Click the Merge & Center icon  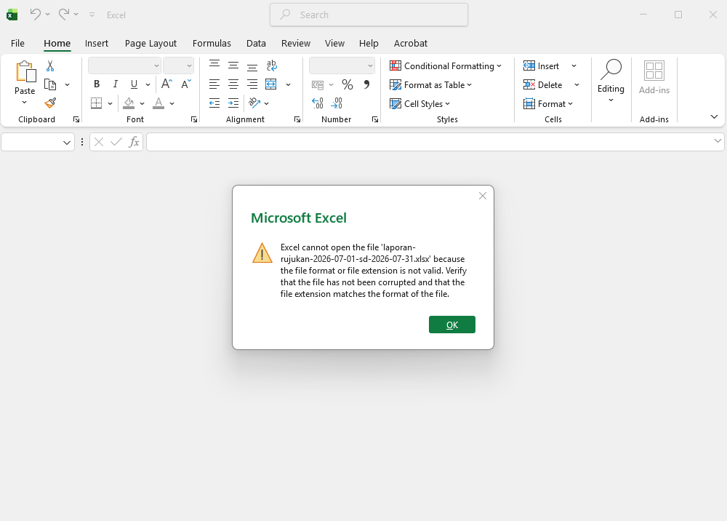[x=270, y=84]
